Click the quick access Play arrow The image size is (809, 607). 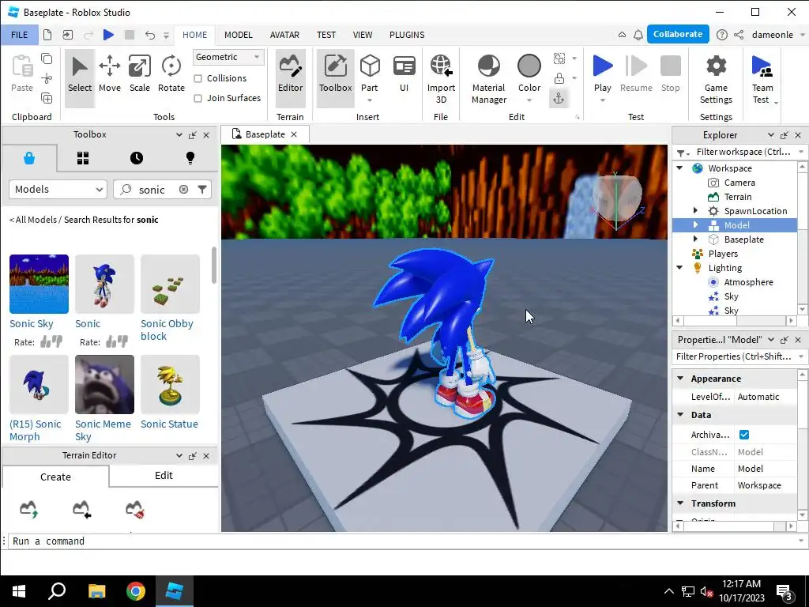pos(108,35)
